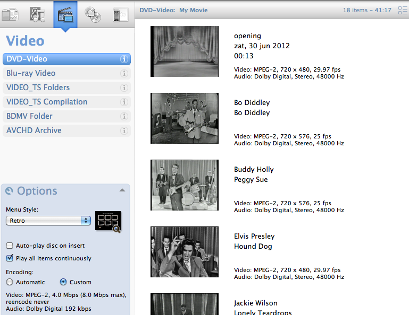Click the duration '00:13'

pos(244,56)
